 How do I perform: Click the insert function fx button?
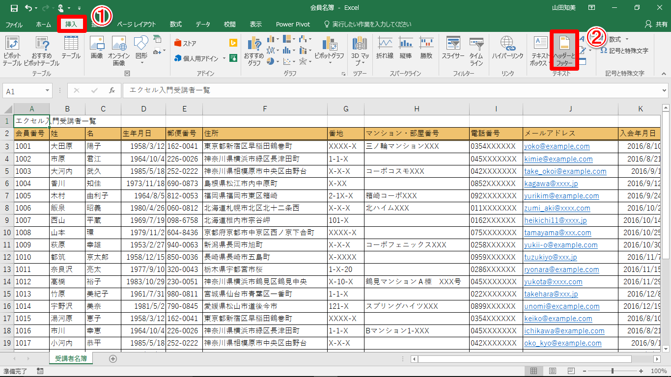coord(112,90)
